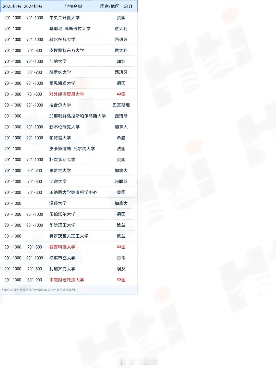Screen dimensions: 276x368
Task: Click the 国家/地区 column header
Action: coord(110,6)
